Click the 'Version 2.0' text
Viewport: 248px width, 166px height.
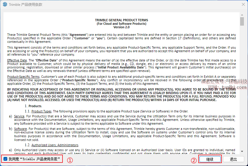pos(122,27)
